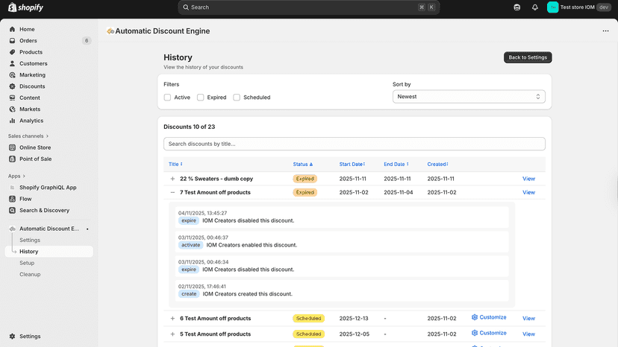Click the Products tag icon
This screenshot has height=347, width=618.
(12, 52)
